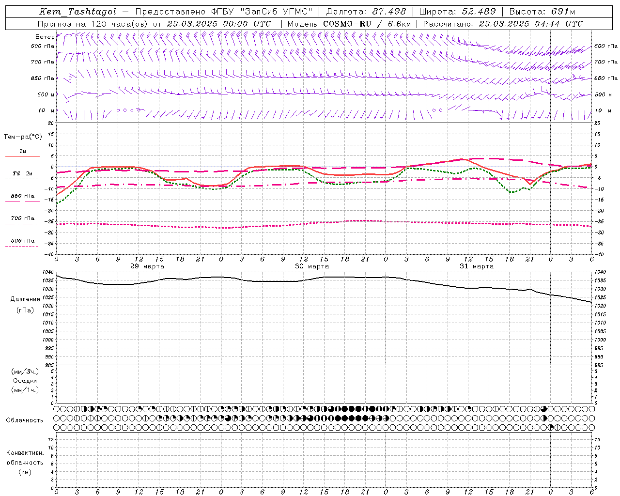This screenshot has width=620, height=496.
Task: Click the blue dashed Td legend line sample
Action: click(x=21, y=179)
